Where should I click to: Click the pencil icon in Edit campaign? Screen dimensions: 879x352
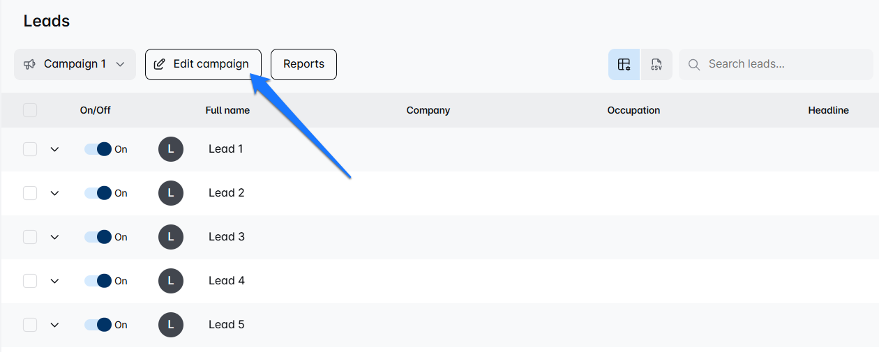[x=160, y=64]
